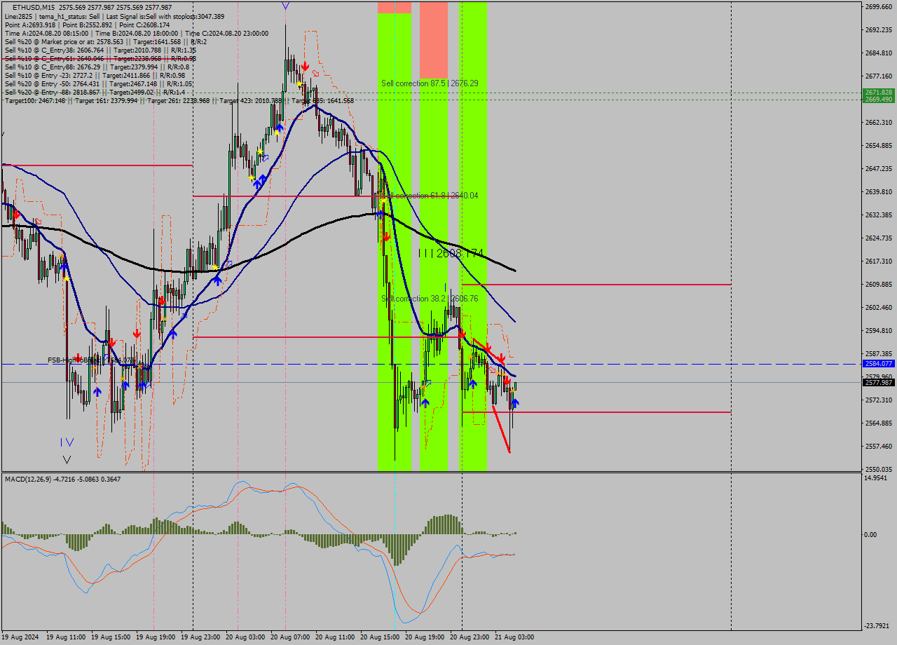The width and height of the screenshot is (897, 645).
Task: Click the 'I V' wave label near chart bottom
Action: (67, 442)
